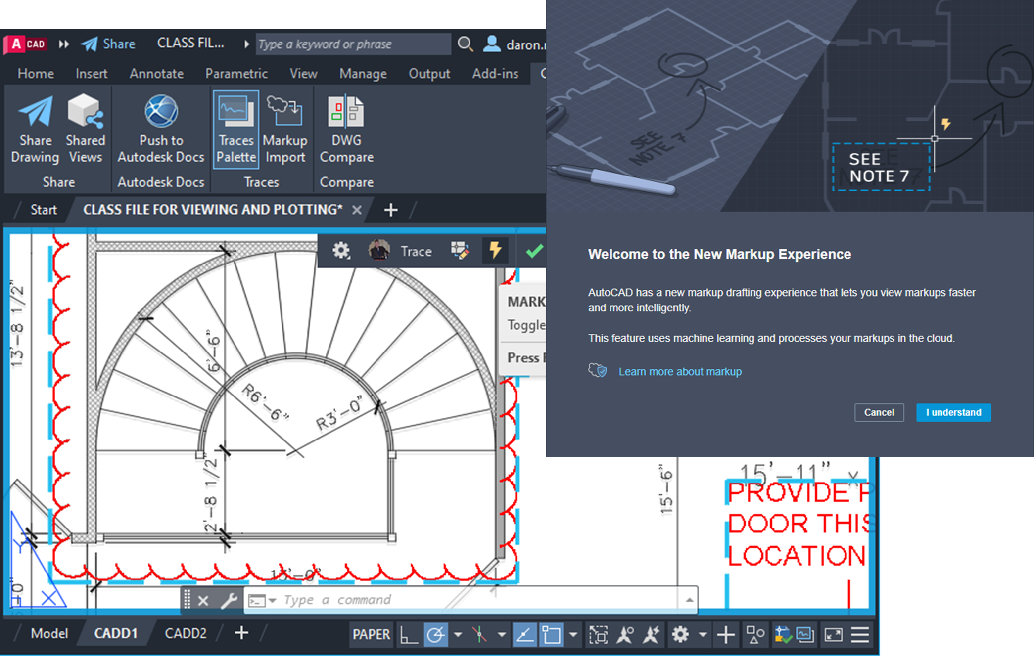
Task: Toggle PAPER space in status bar
Action: (x=371, y=634)
